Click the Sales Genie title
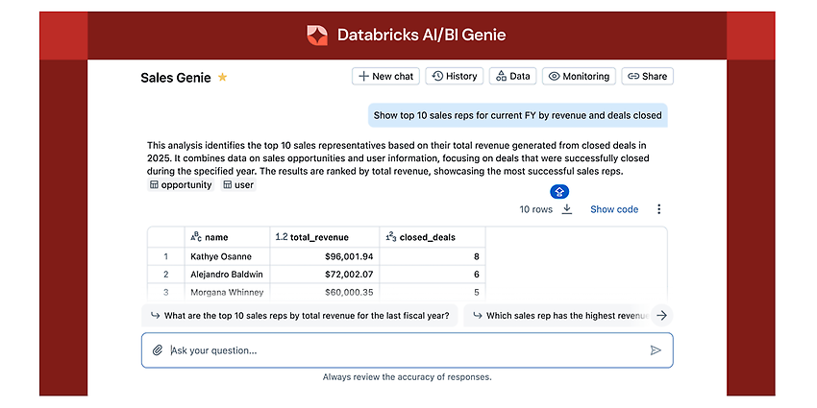 (176, 78)
